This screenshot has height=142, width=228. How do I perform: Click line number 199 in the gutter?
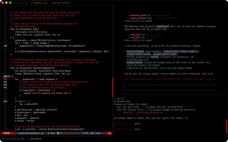pyautogui.click(x=5, y=76)
